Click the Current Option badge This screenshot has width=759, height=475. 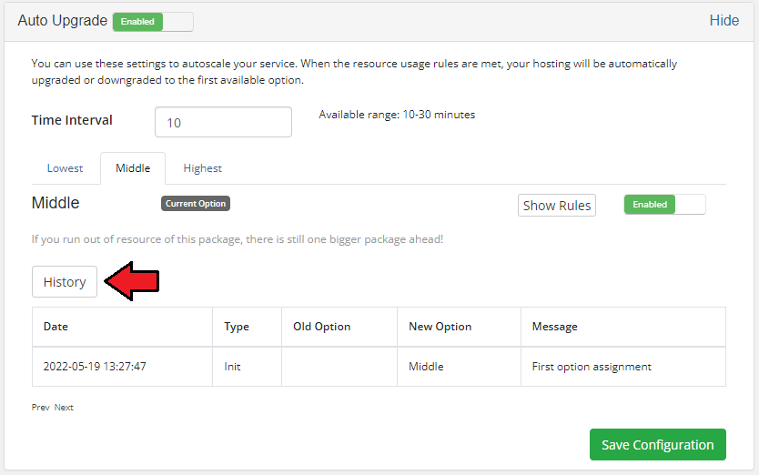pyautogui.click(x=196, y=203)
